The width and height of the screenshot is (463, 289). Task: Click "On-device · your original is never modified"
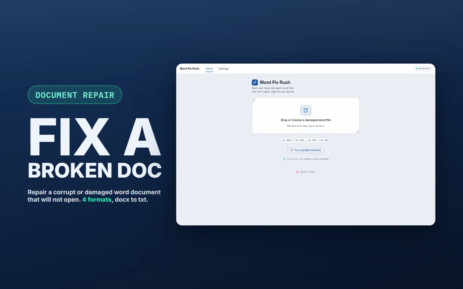coord(307,159)
